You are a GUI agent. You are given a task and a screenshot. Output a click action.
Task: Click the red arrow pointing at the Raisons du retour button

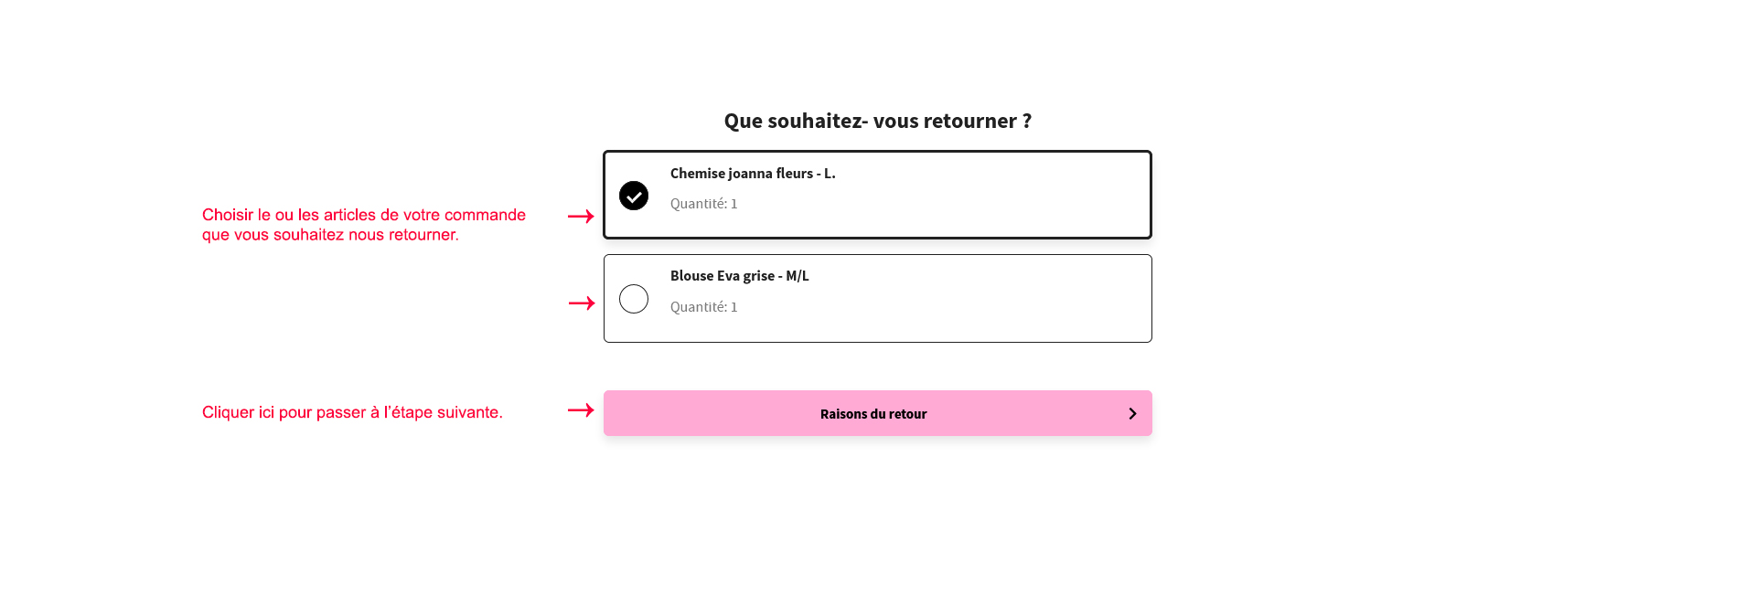click(x=581, y=410)
